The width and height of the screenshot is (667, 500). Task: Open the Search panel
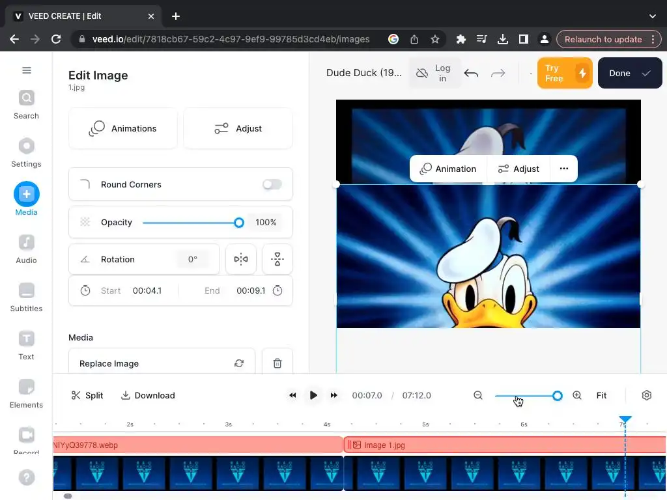pyautogui.click(x=26, y=105)
